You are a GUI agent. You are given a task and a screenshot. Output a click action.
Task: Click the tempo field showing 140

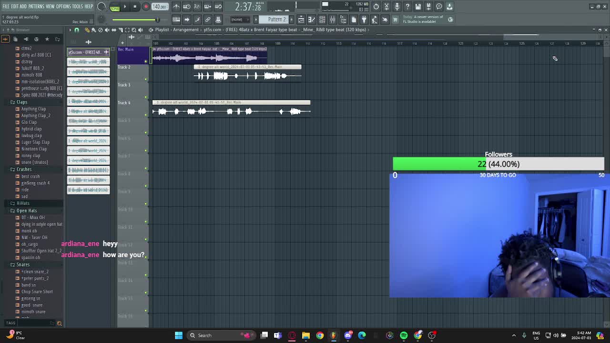point(160,7)
